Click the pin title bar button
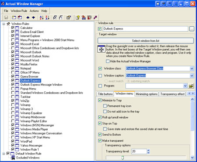The width and height of the screenshot is (197, 162). tap(164, 4)
